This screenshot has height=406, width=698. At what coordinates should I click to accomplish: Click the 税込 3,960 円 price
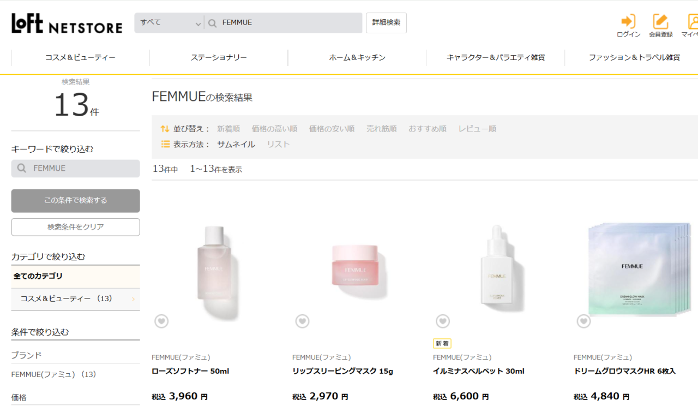click(x=179, y=397)
